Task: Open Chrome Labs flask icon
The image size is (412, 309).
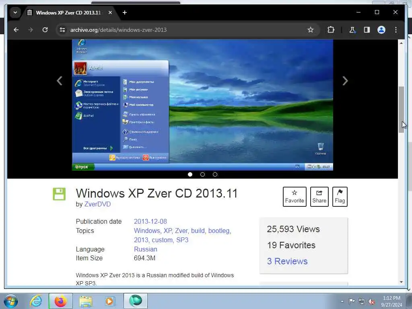Action: click(x=352, y=30)
